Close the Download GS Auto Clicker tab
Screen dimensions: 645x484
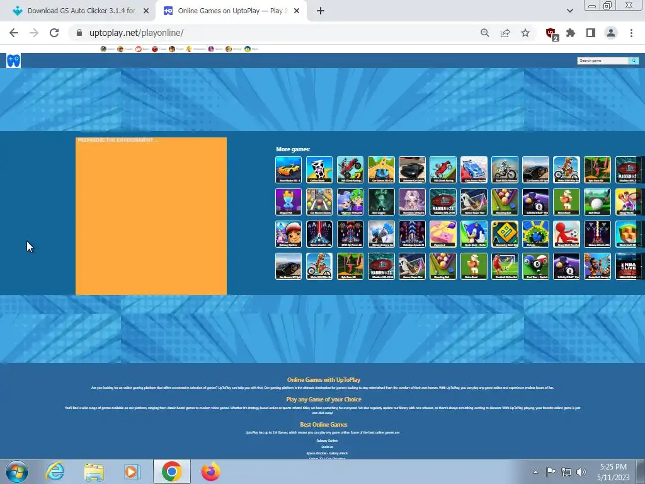[146, 11]
